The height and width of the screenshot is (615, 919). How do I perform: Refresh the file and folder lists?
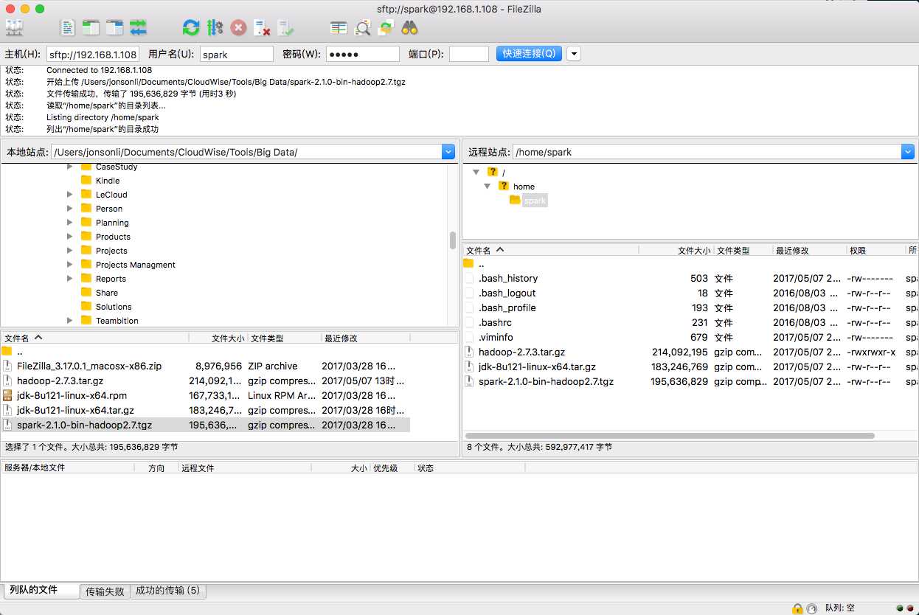point(191,28)
